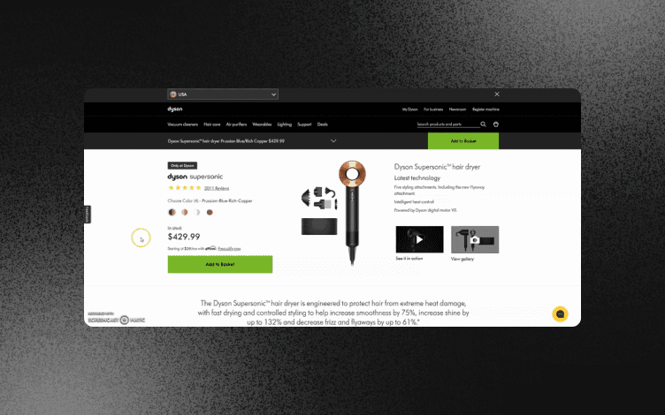Open the USA country dropdown
Screen dimensions: 665x415
point(223,94)
